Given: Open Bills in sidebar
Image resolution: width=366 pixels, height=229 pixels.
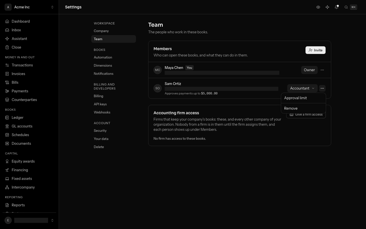Looking at the screenshot, I should click(x=29, y=82).
